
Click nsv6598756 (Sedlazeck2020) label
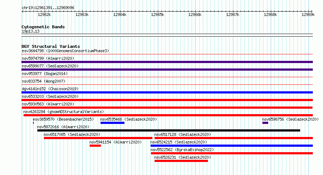pos(290,119)
